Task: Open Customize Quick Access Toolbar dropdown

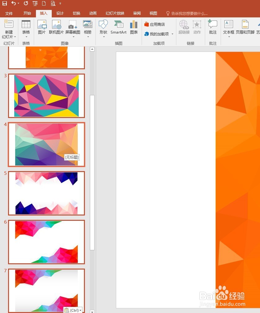Action: click(x=60, y=3)
